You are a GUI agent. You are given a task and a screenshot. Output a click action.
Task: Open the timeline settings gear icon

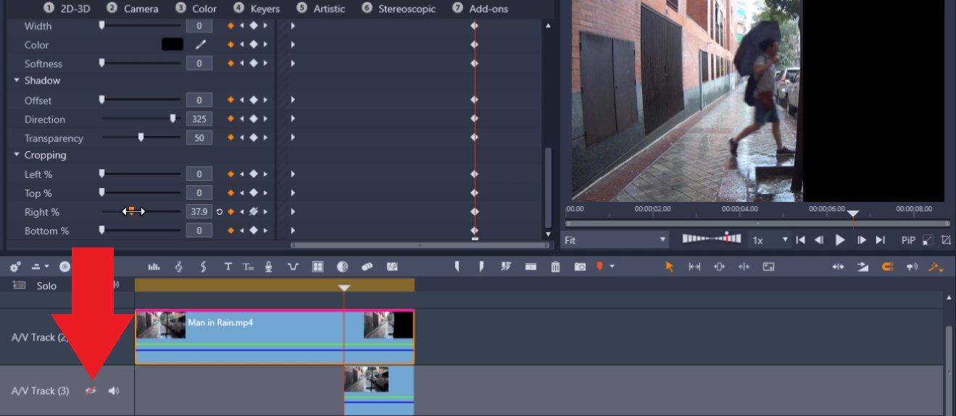[15, 267]
